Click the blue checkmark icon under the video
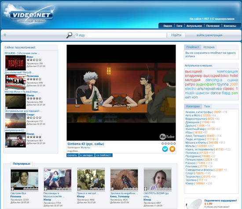 pos(165,149)
